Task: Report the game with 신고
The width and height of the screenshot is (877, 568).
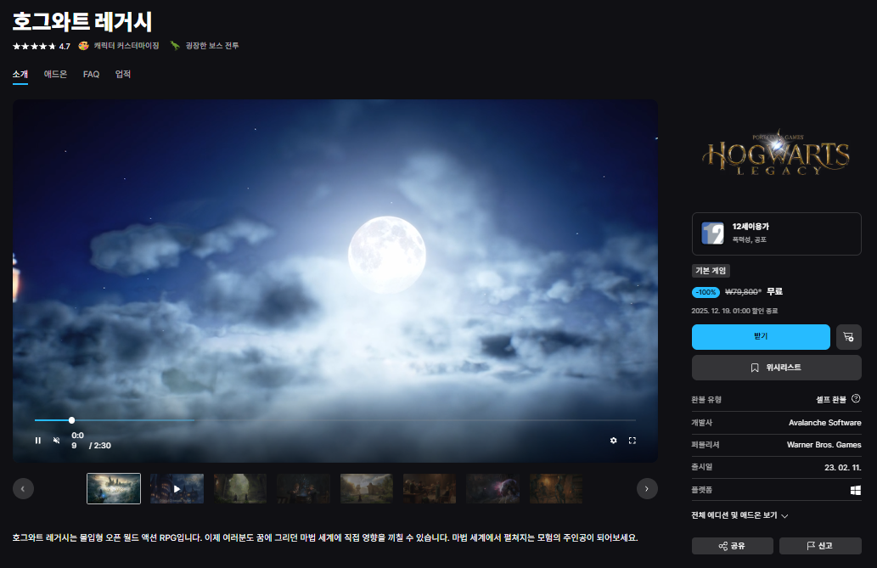Action: (x=820, y=546)
